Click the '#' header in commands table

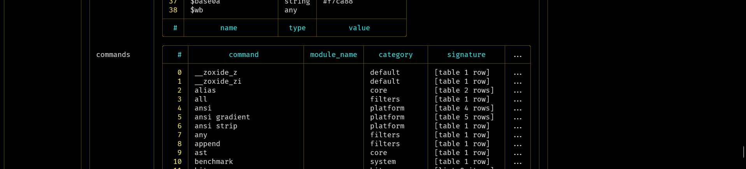[179, 55]
